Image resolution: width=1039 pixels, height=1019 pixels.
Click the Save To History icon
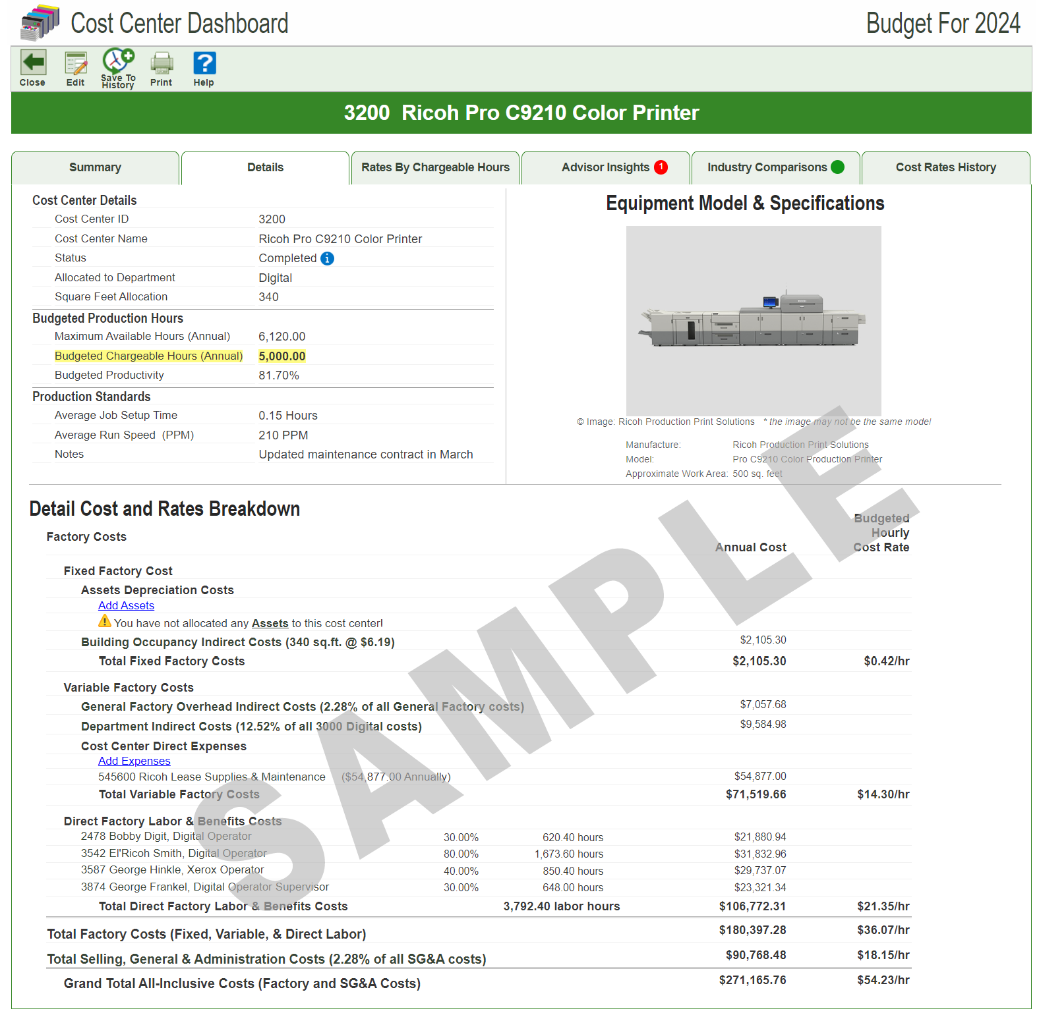[118, 61]
